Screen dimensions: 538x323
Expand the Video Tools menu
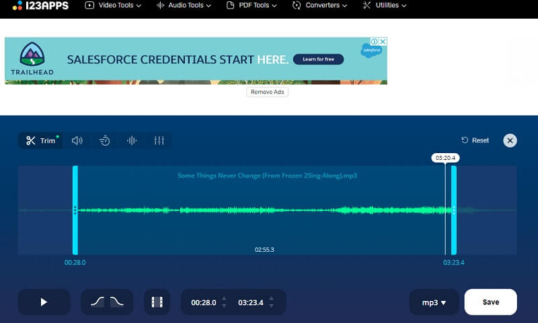pos(113,5)
